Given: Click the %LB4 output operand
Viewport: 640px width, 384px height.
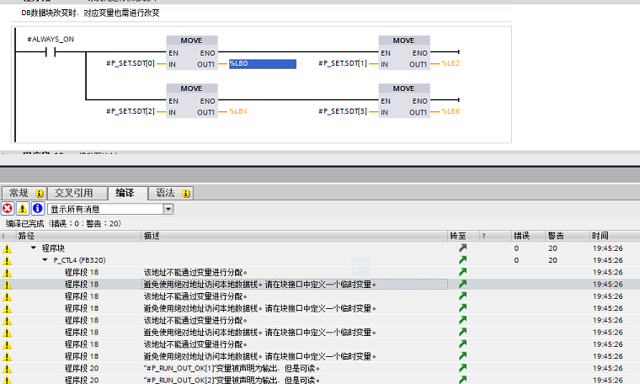Looking at the screenshot, I should point(238,111).
